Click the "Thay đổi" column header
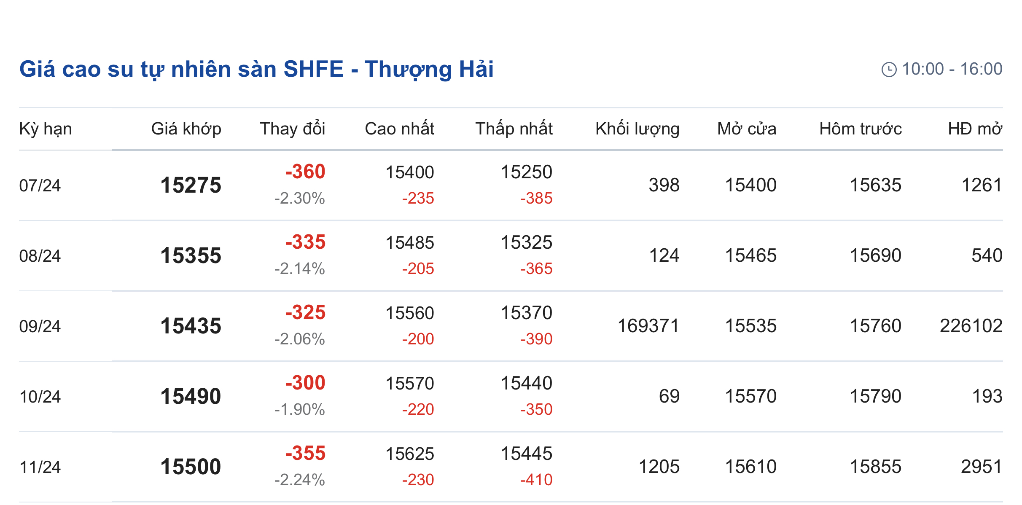 292,129
